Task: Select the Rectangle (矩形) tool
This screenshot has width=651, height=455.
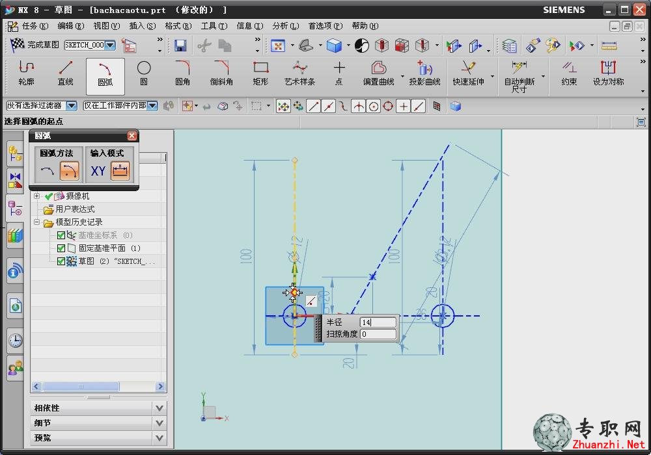Action: (x=260, y=73)
